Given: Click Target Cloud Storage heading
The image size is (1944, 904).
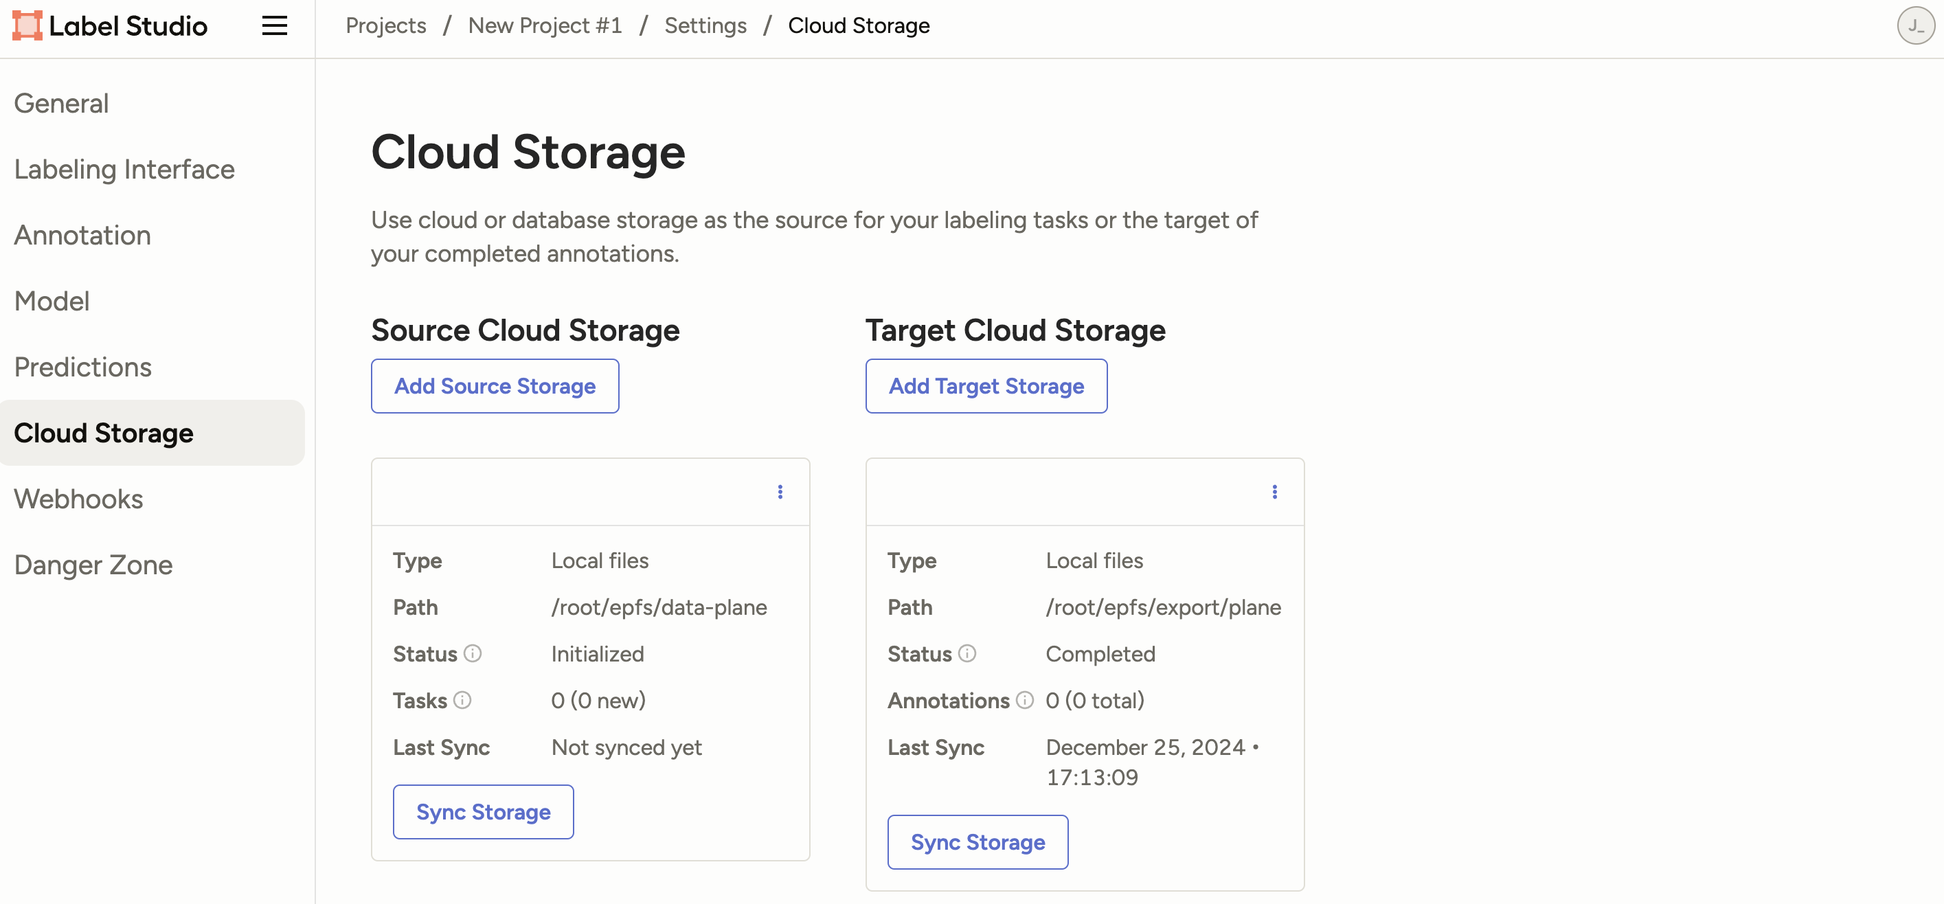Looking at the screenshot, I should pyautogui.click(x=1016, y=330).
